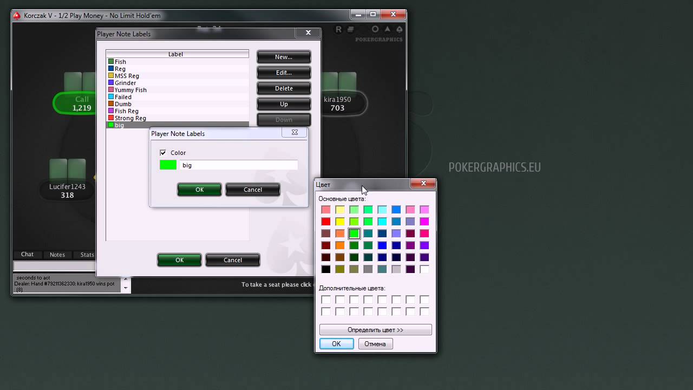Screen dimensions: 693x390
Task: Select the 'MSS Reg' label row
Action: coord(177,76)
